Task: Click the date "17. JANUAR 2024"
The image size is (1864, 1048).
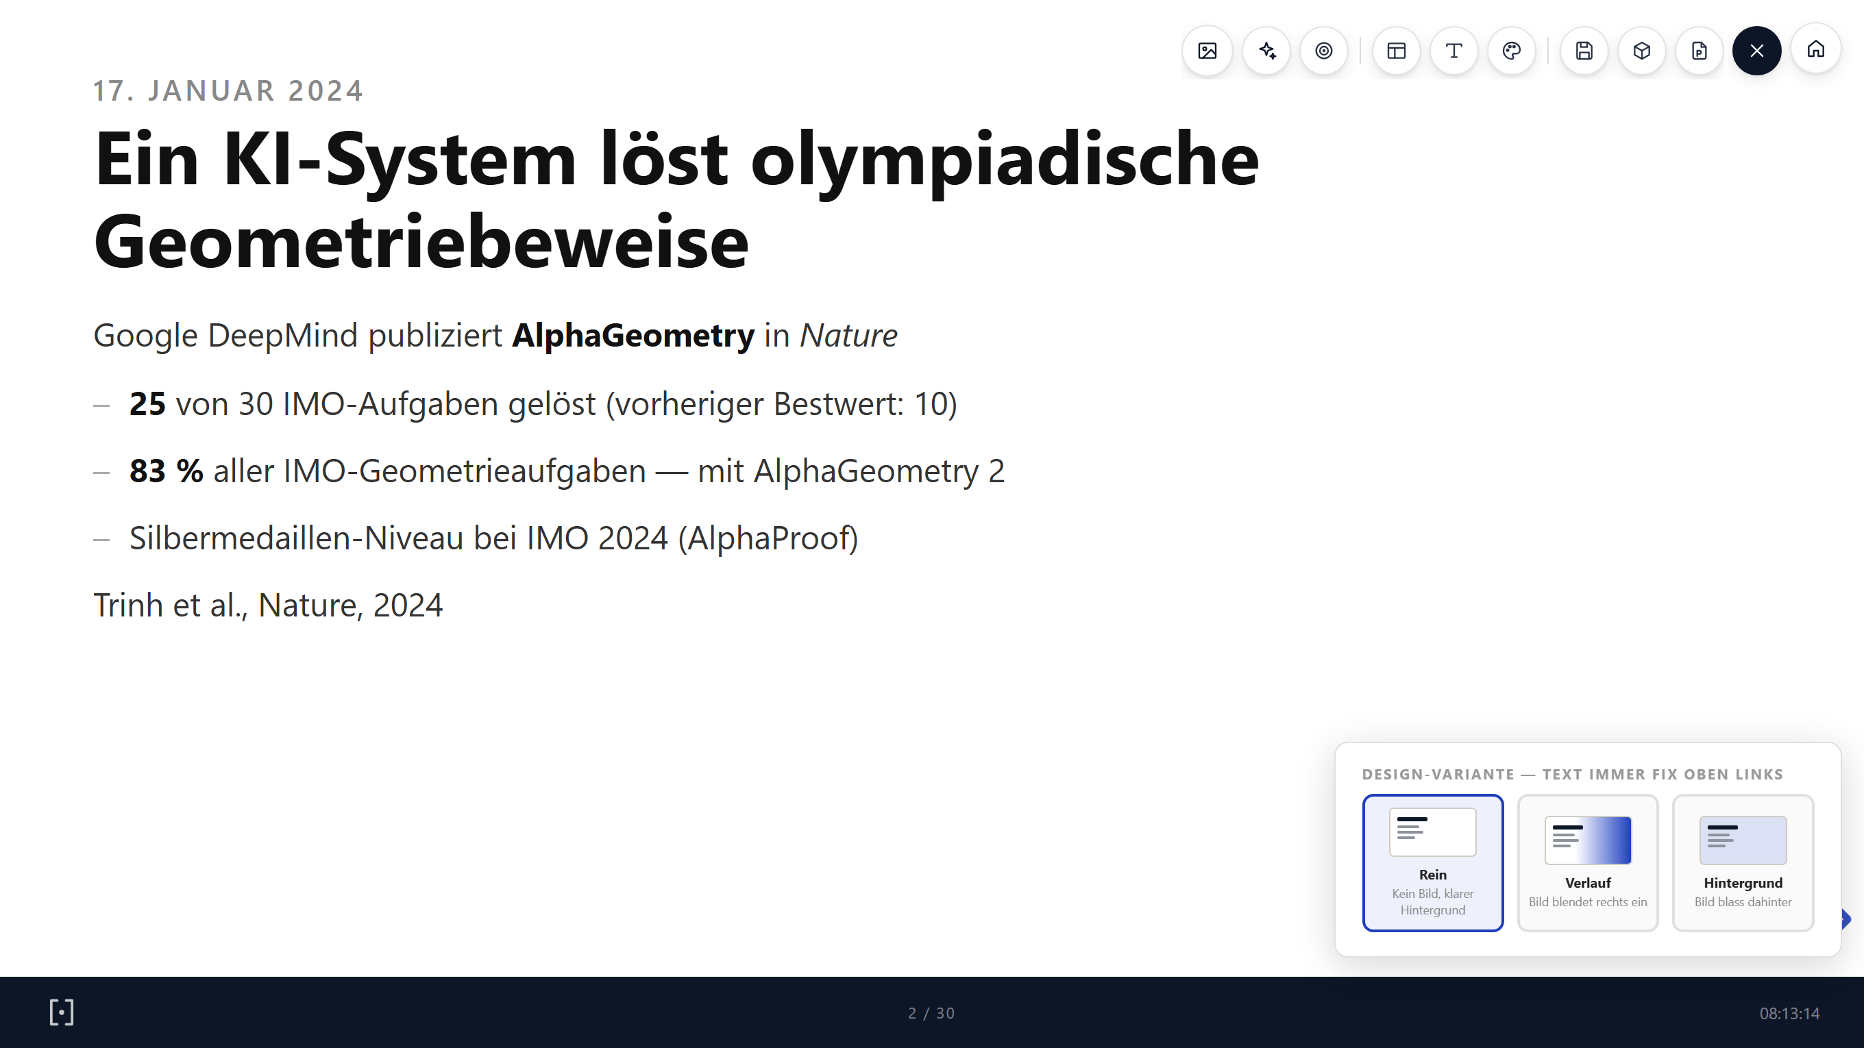Action: [x=228, y=91]
